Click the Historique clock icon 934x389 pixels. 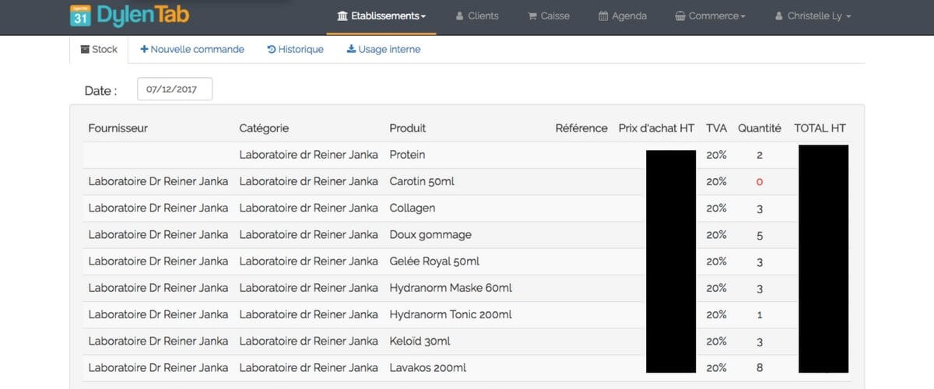point(271,49)
